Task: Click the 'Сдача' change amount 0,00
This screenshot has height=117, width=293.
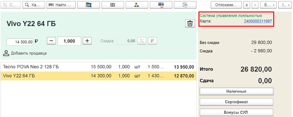Action: 265,81
